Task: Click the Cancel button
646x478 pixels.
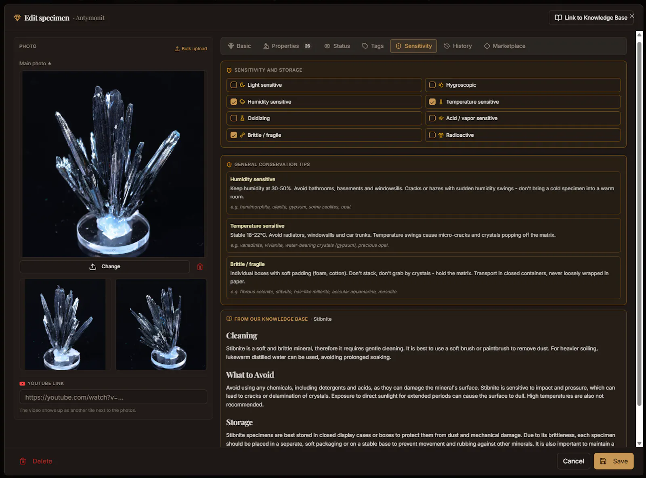Action: click(x=573, y=461)
